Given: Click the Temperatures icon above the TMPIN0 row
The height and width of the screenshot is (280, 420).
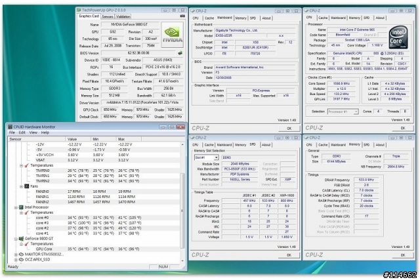Looking at the screenshot, I should pos(26,165).
